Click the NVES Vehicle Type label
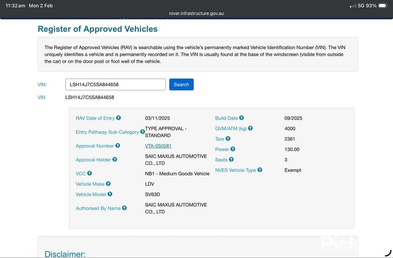The image size is (393, 258). coord(235,170)
